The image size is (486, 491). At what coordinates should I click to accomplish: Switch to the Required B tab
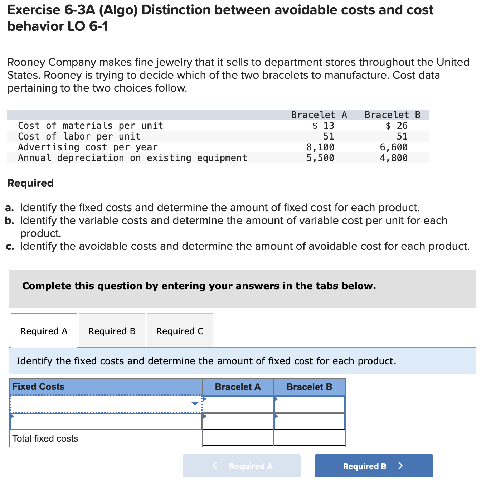111,330
